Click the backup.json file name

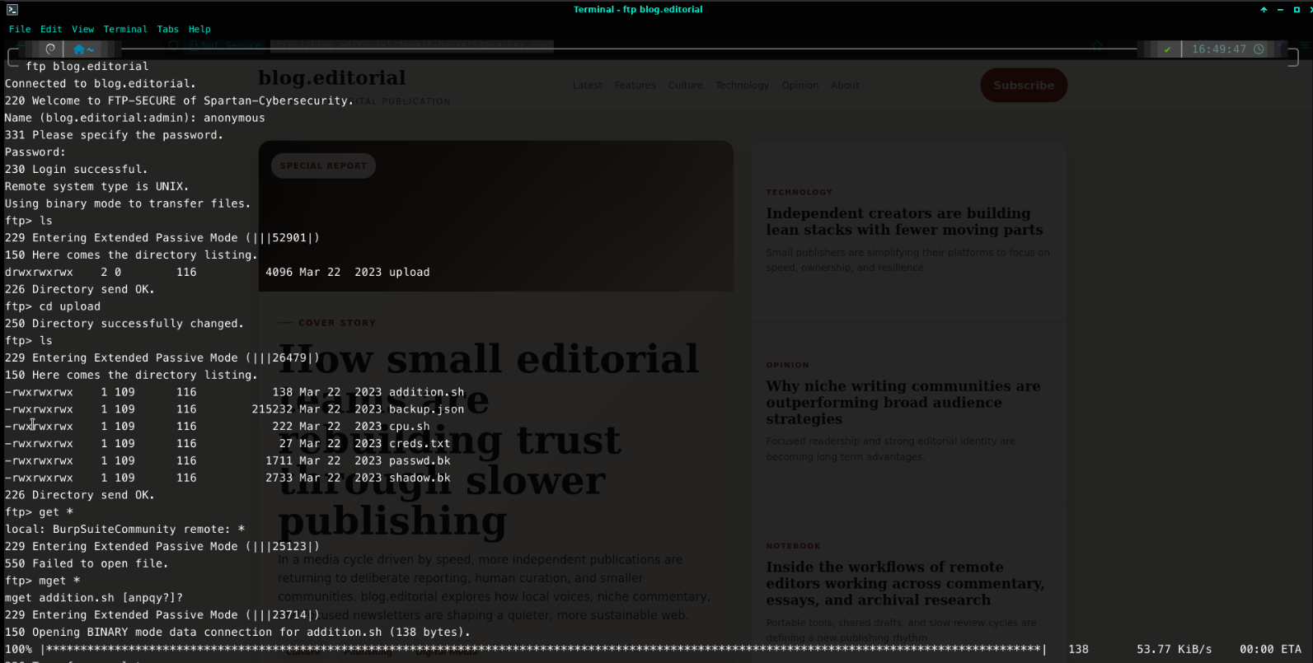tap(427, 409)
